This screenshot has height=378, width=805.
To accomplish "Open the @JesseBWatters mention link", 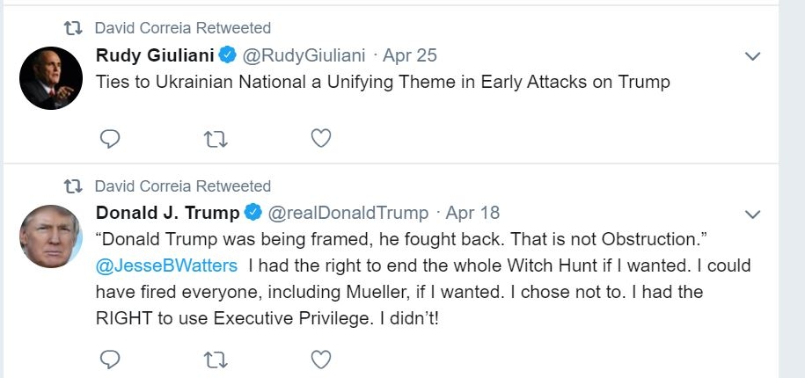I will [x=166, y=265].
